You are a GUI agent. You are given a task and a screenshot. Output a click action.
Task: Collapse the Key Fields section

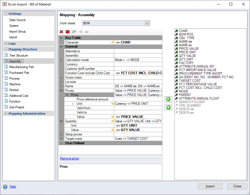[x=61, y=38]
